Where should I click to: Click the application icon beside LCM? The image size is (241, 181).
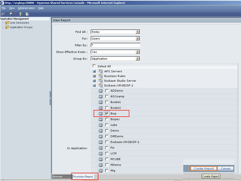tap(100, 153)
